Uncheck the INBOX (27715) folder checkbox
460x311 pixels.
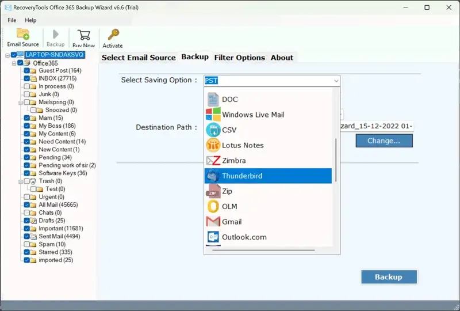click(26, 78)
